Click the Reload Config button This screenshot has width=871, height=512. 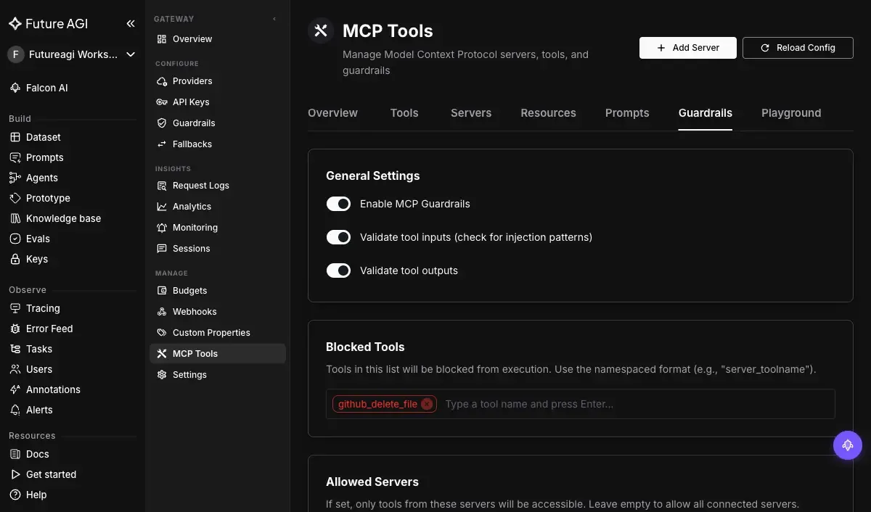798,48
